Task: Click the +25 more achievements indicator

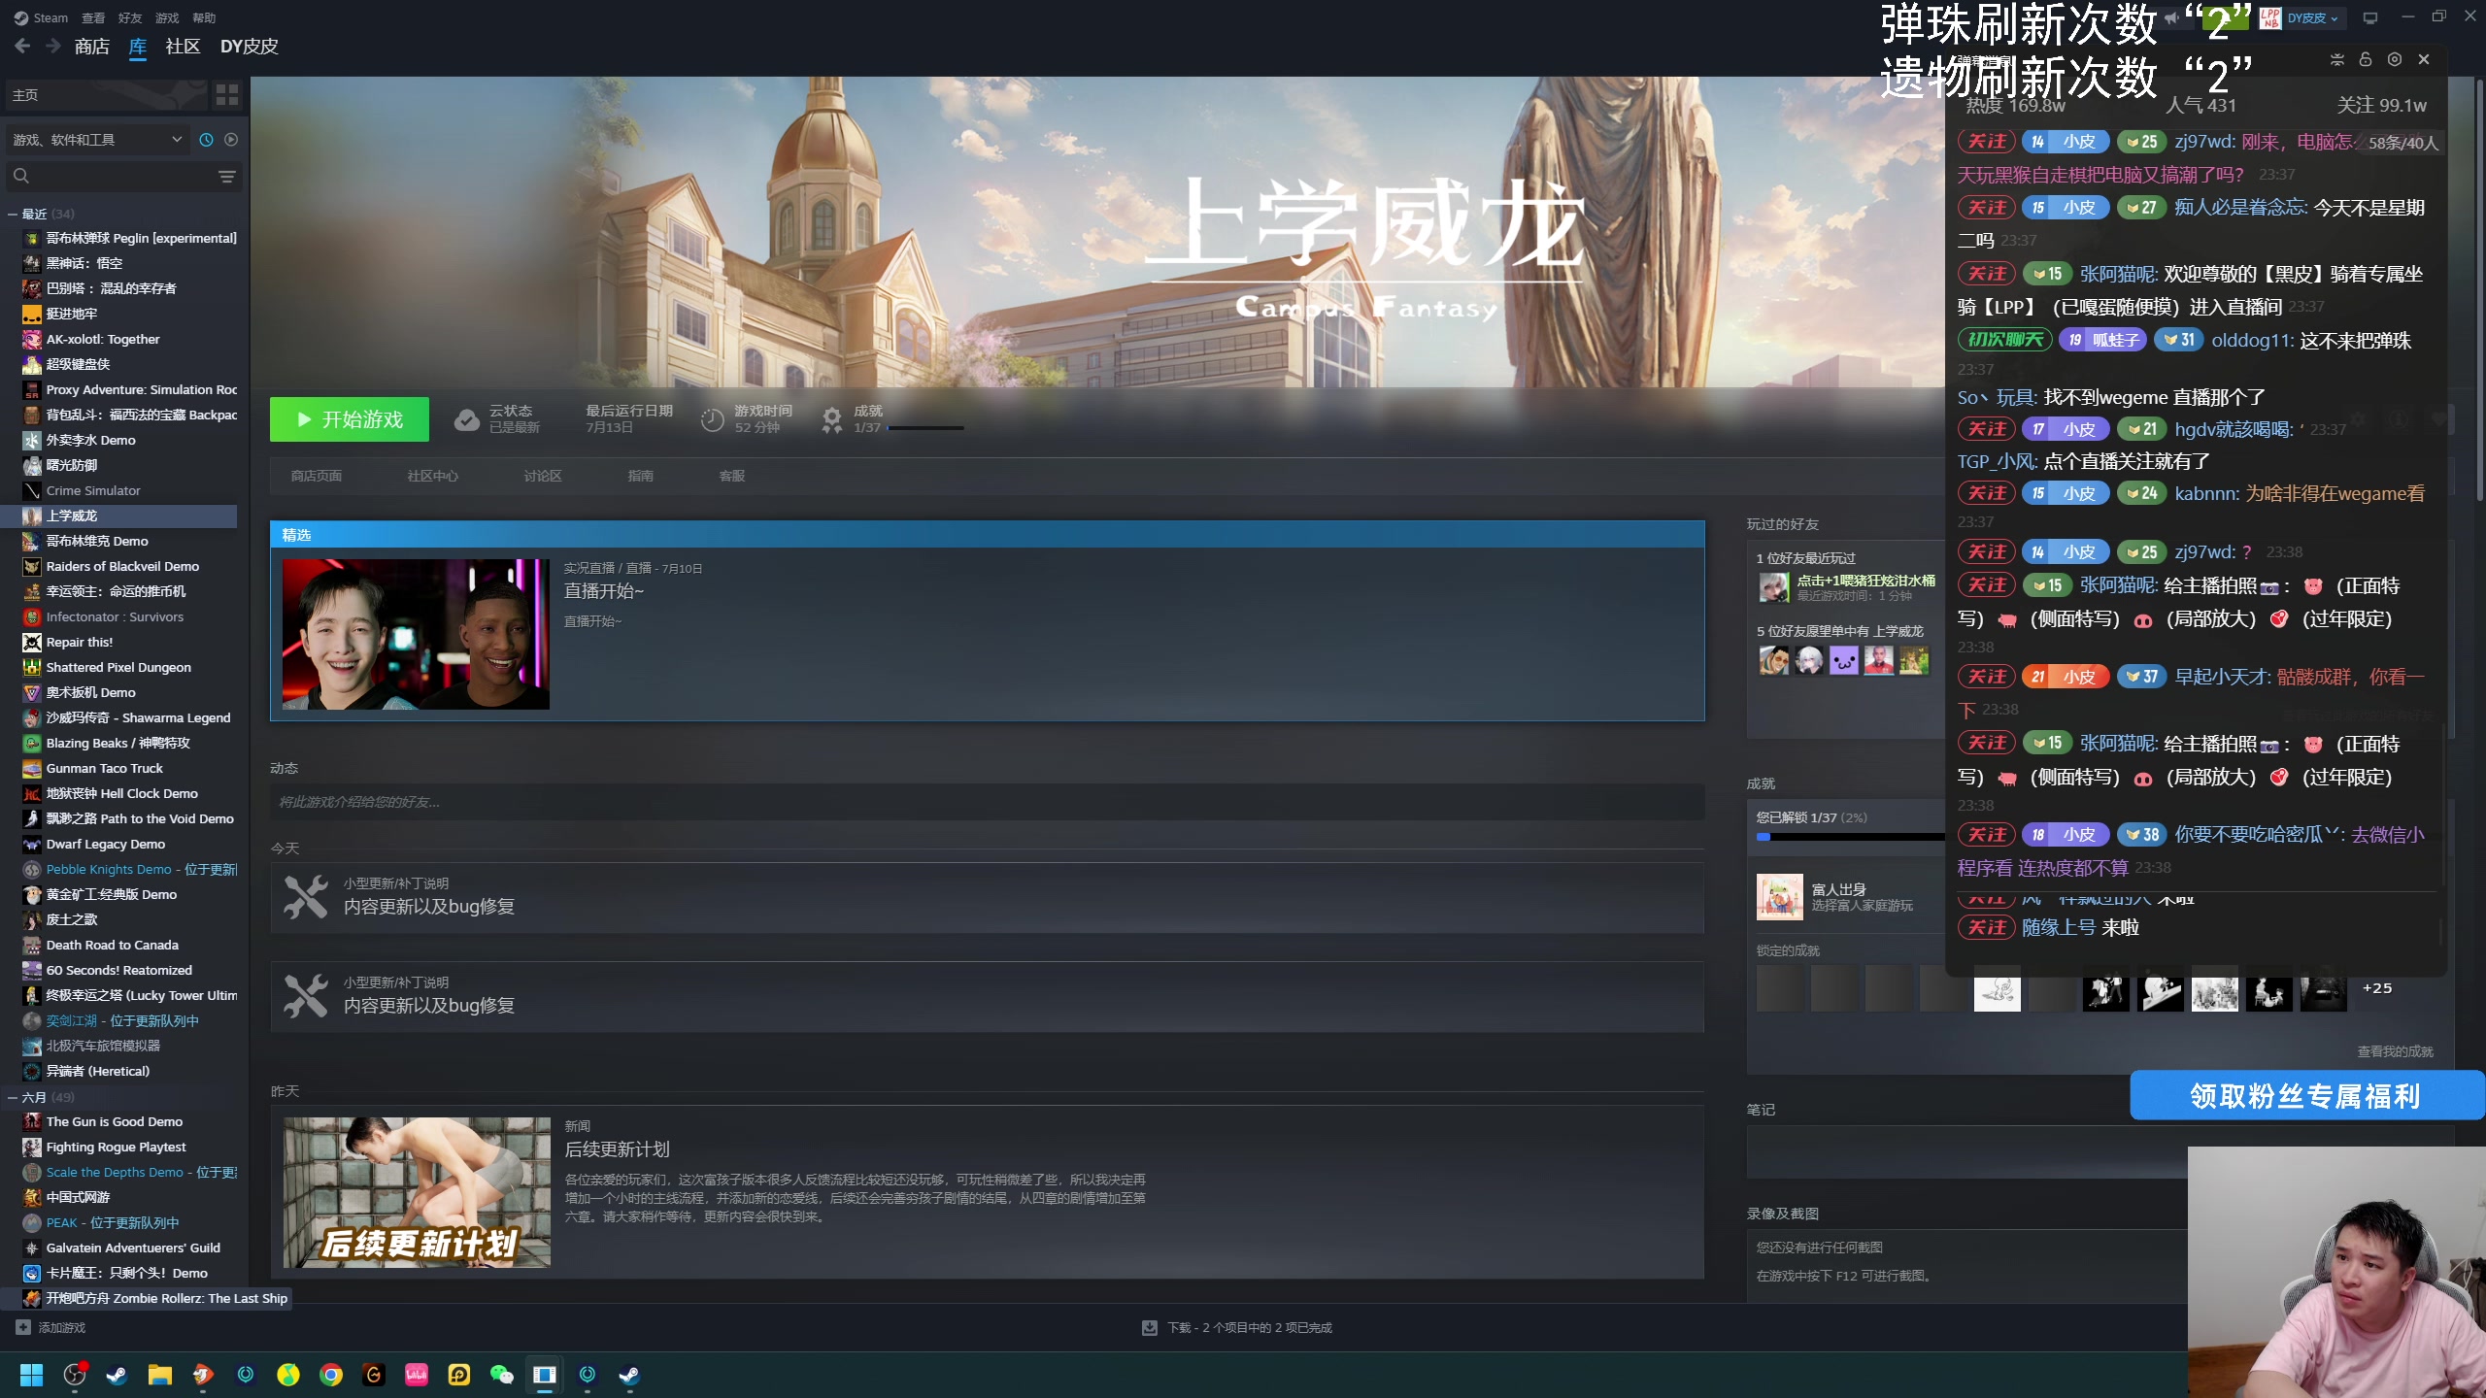Action: pos(2377,988)
